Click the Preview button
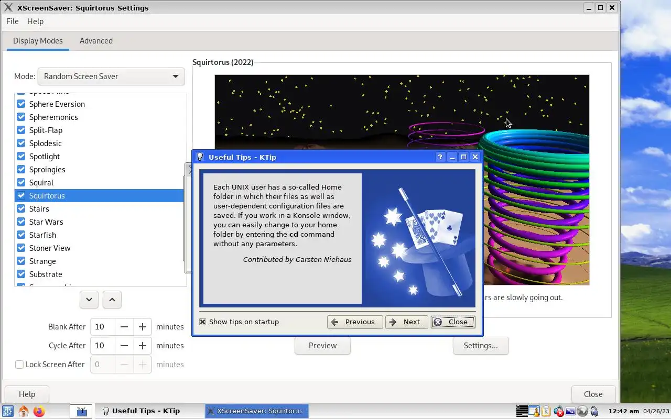Screen dimensions: 671x419 [x=322, y=346]
